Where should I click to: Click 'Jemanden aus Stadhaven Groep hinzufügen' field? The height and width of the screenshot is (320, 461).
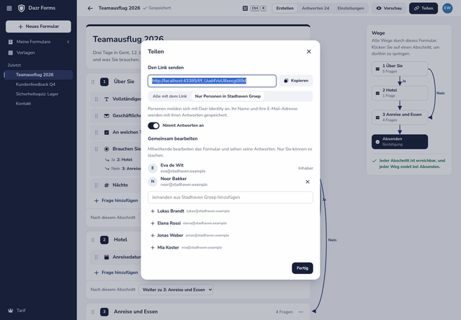(230, 197)
